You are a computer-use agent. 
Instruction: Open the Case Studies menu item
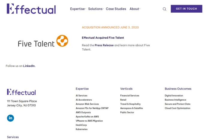[x=116, y=9]
